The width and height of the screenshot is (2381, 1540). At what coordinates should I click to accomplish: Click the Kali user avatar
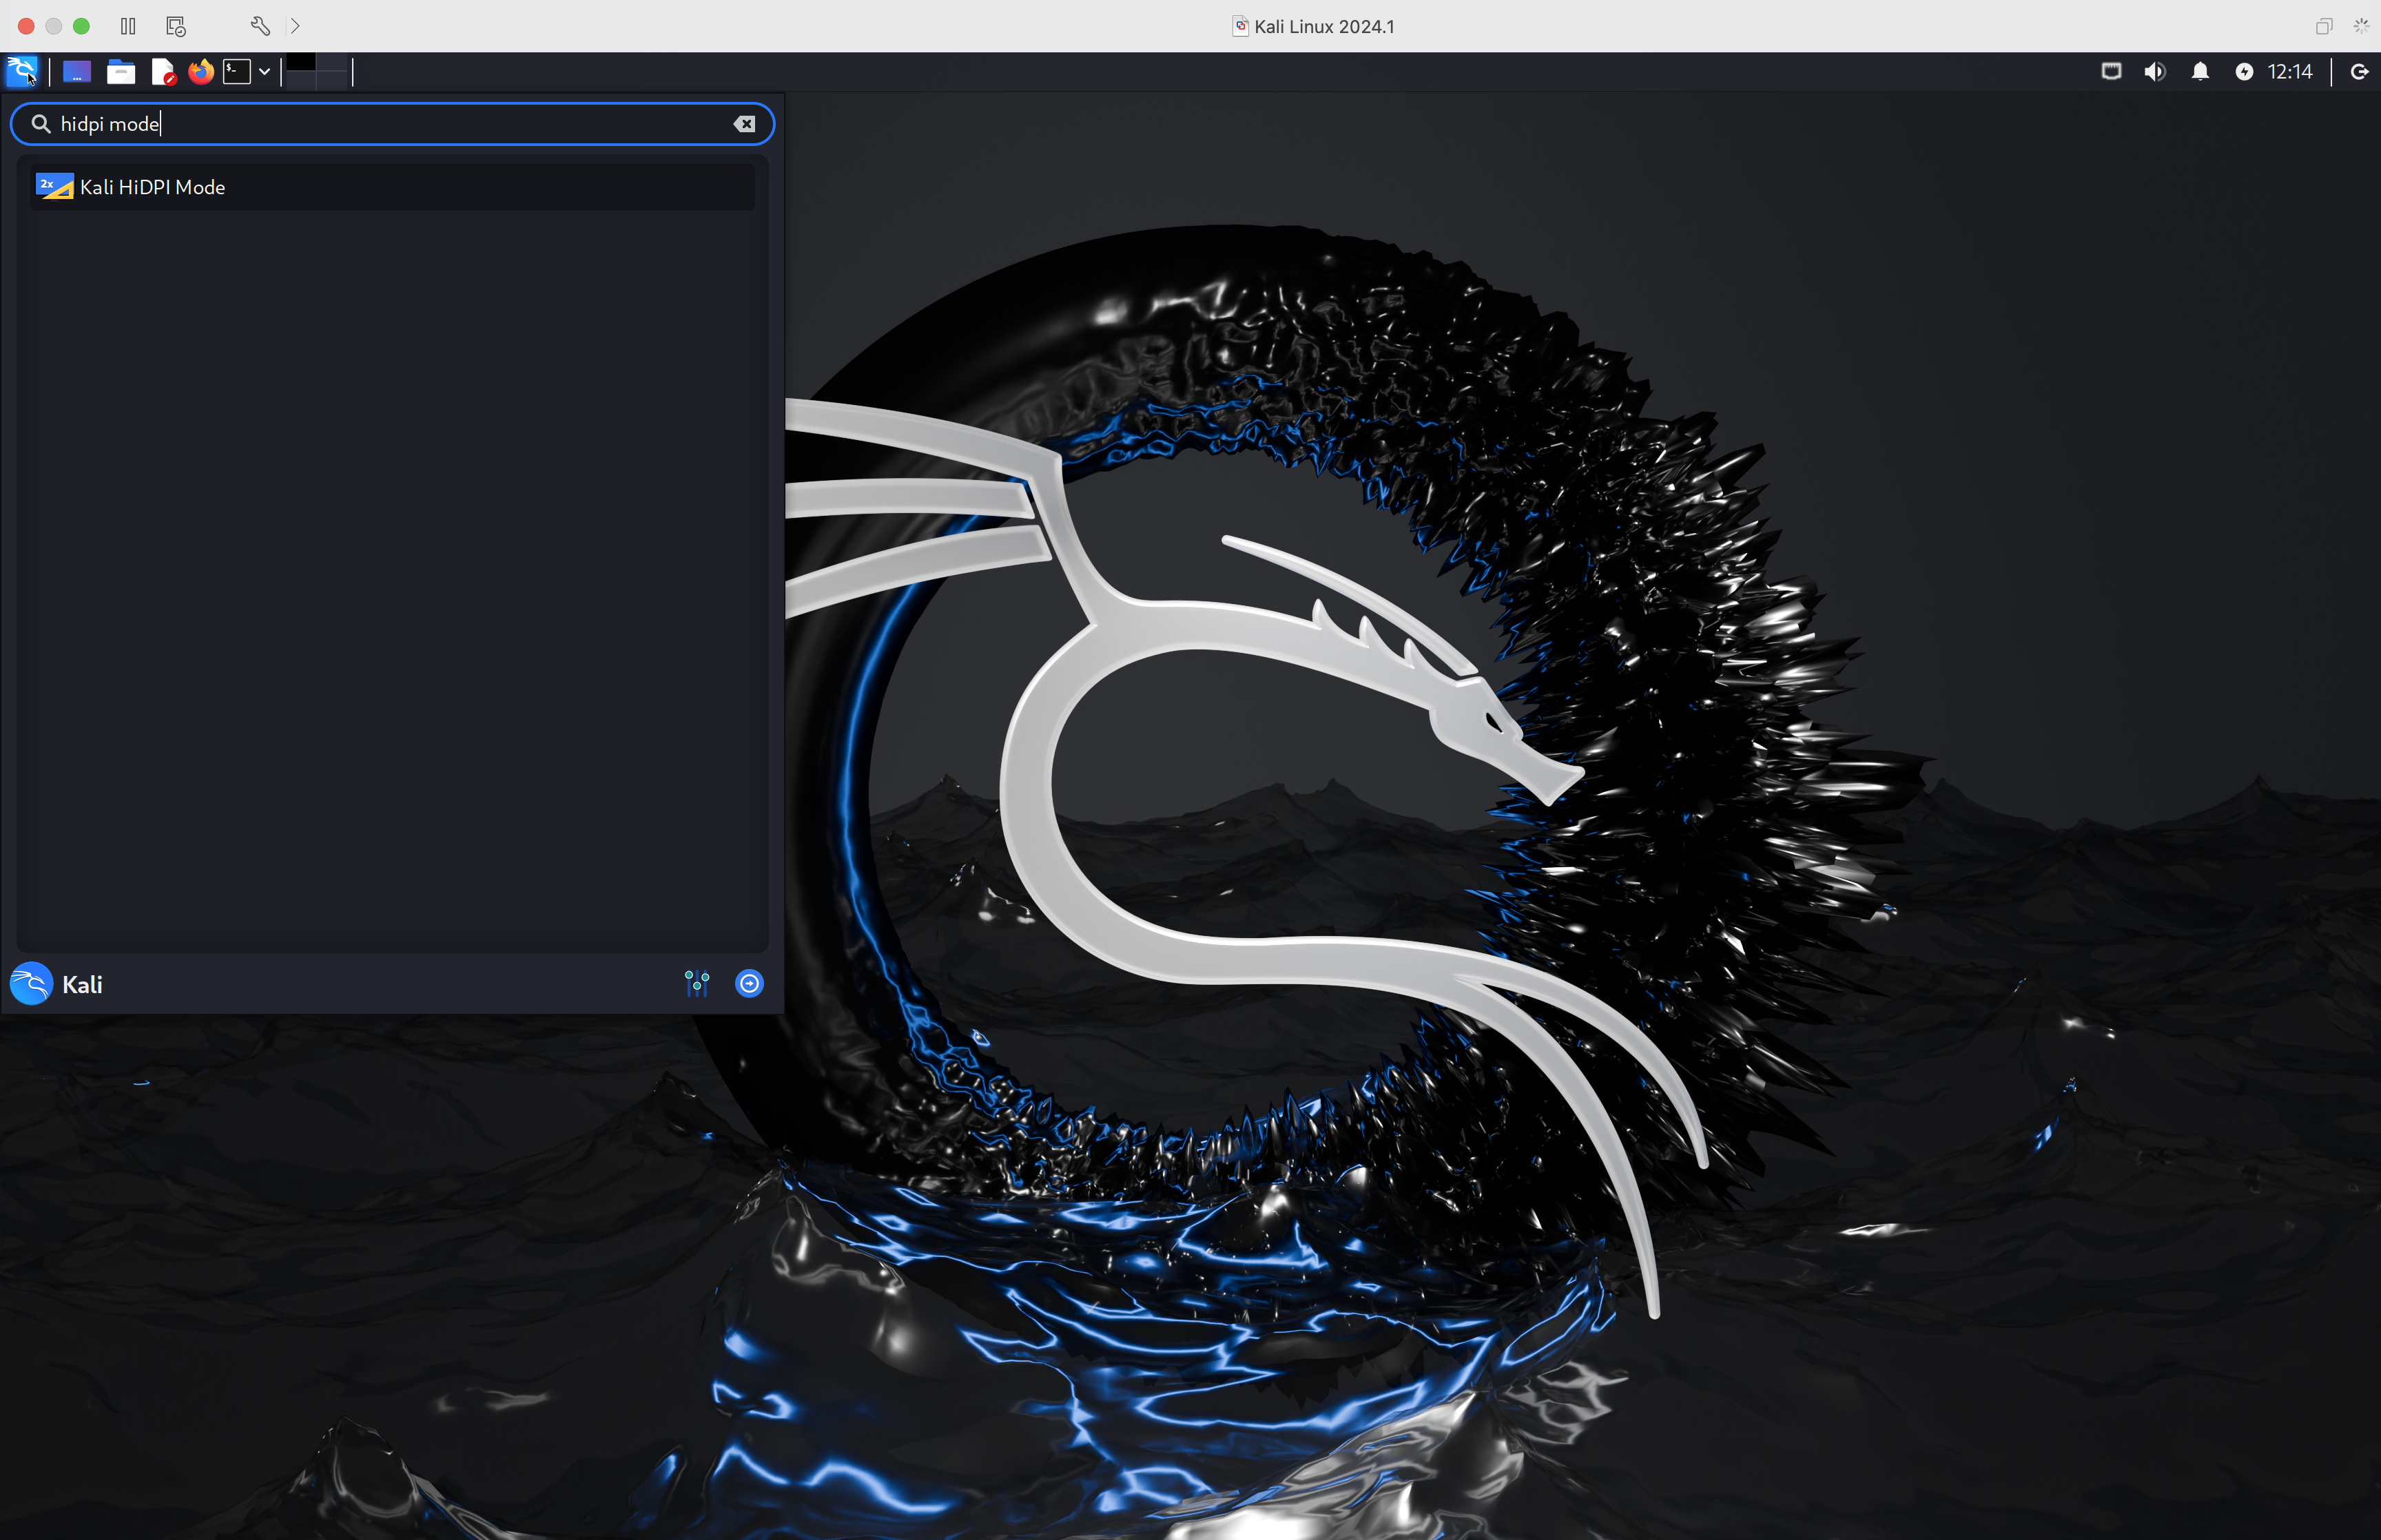point(31,984)
